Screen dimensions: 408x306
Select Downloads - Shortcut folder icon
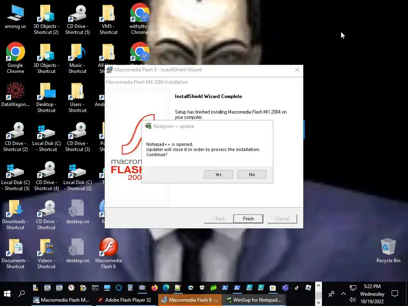pos(16,215)
